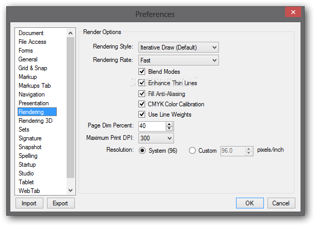Open the Spelling category
Image resolution: width=315 pixels, height=226 pixels.
point(28,156)
